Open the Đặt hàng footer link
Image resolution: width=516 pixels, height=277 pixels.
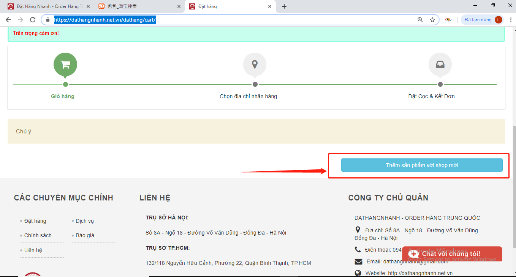point(35,221)
